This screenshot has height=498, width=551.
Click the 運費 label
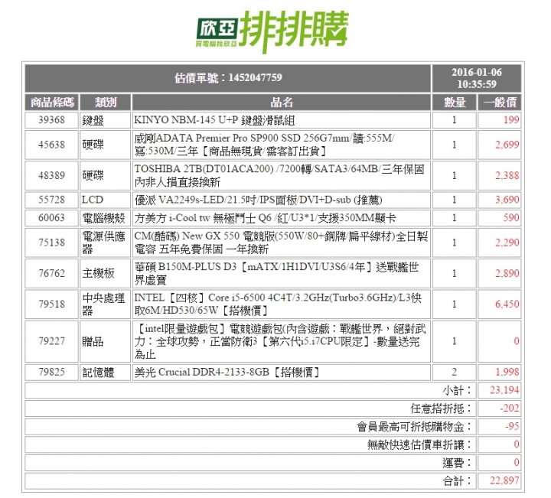pyautogui.click(x=457, y=463)
